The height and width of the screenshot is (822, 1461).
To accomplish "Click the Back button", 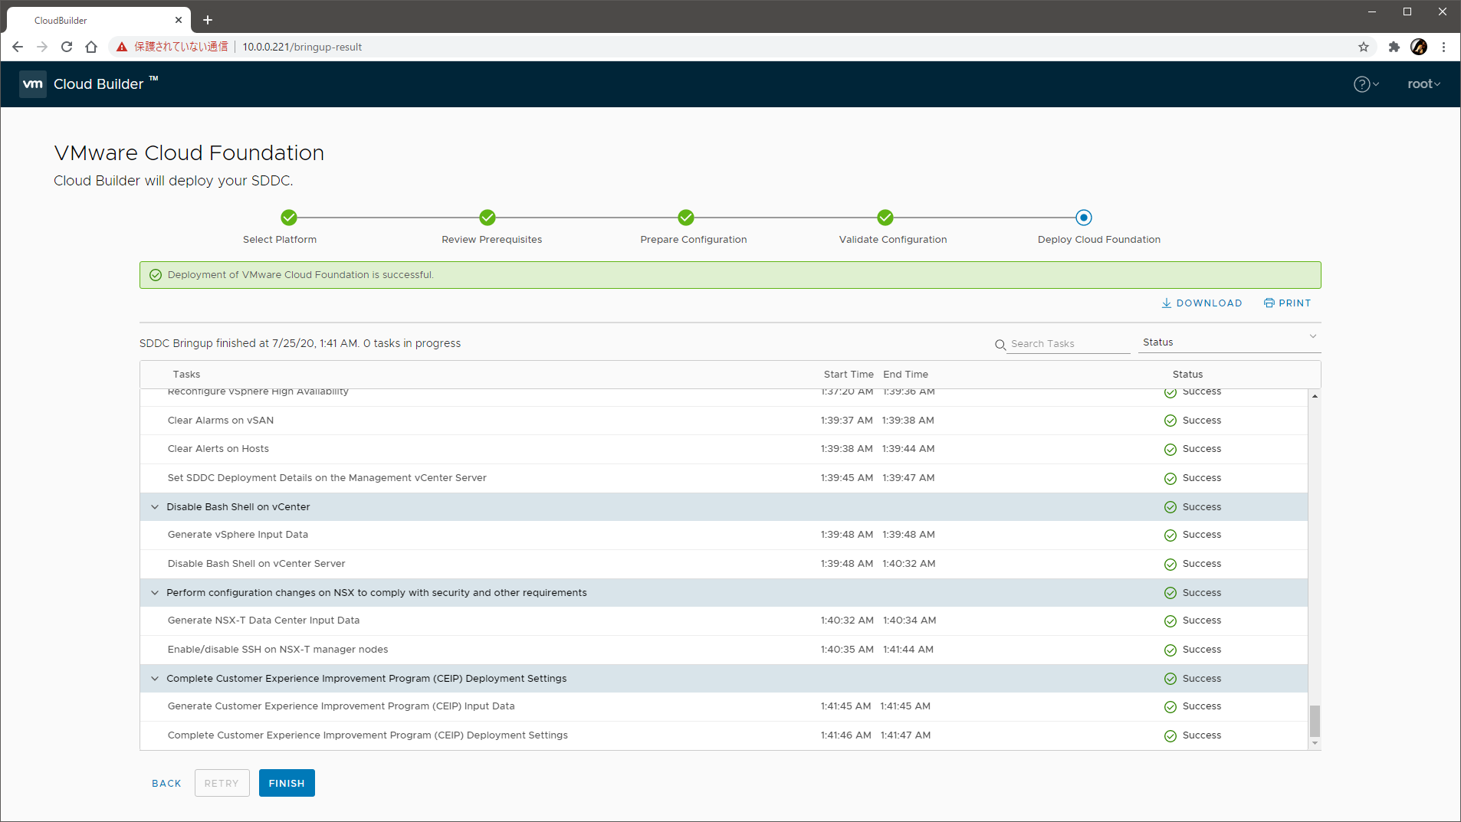I will pyautogui.click(x=166, y=783).
